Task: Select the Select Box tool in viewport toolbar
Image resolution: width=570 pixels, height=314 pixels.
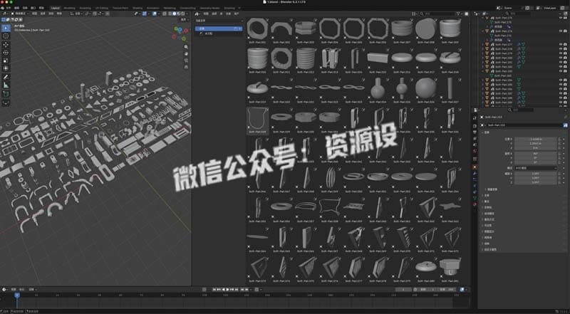Action: (6, 28)
